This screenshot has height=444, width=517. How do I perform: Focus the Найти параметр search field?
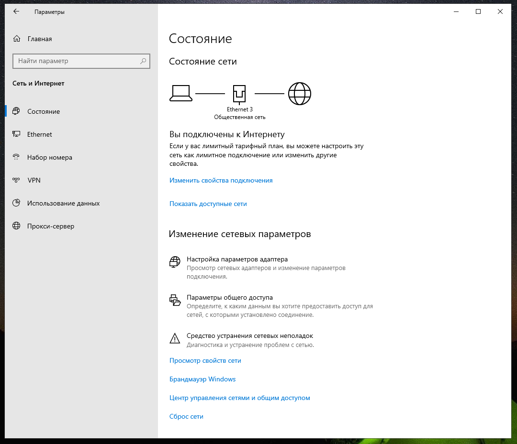81,61
